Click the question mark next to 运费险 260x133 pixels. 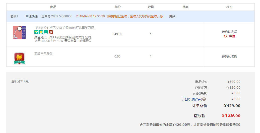(204, 99)
